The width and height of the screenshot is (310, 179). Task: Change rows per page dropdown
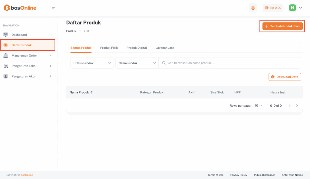point(258,106)
